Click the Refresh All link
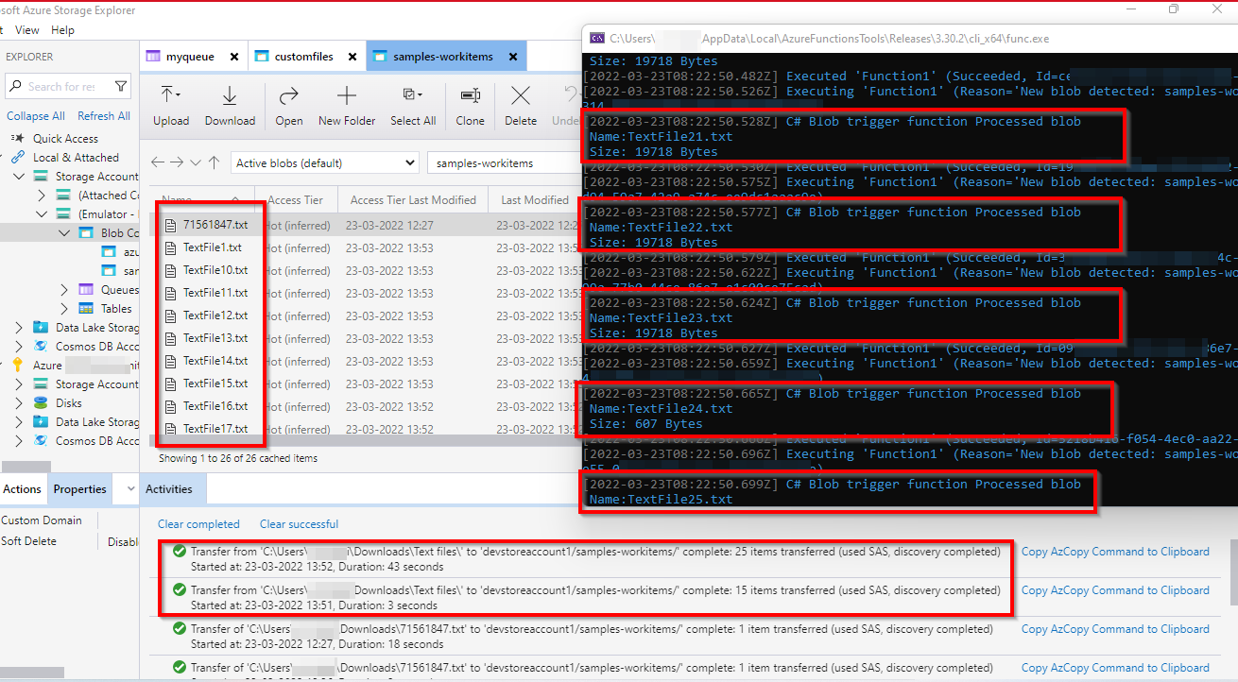This screenshot has height=682, width=1238. [x=104, y=116]
